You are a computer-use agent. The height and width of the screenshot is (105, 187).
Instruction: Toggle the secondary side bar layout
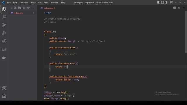(166, 3)
